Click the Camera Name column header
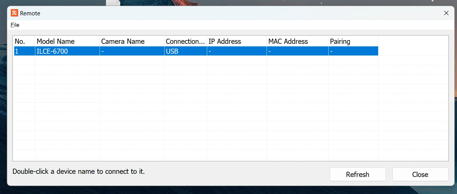457x194 pixels. point(131,42)
